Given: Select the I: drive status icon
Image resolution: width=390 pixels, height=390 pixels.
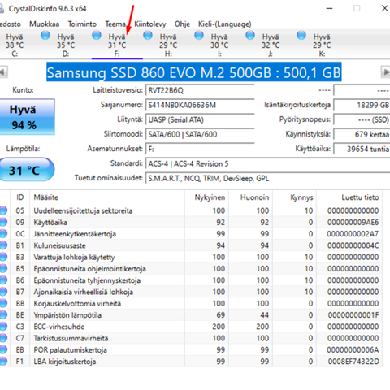Looking at the screenshot, I should coord(199,36).
